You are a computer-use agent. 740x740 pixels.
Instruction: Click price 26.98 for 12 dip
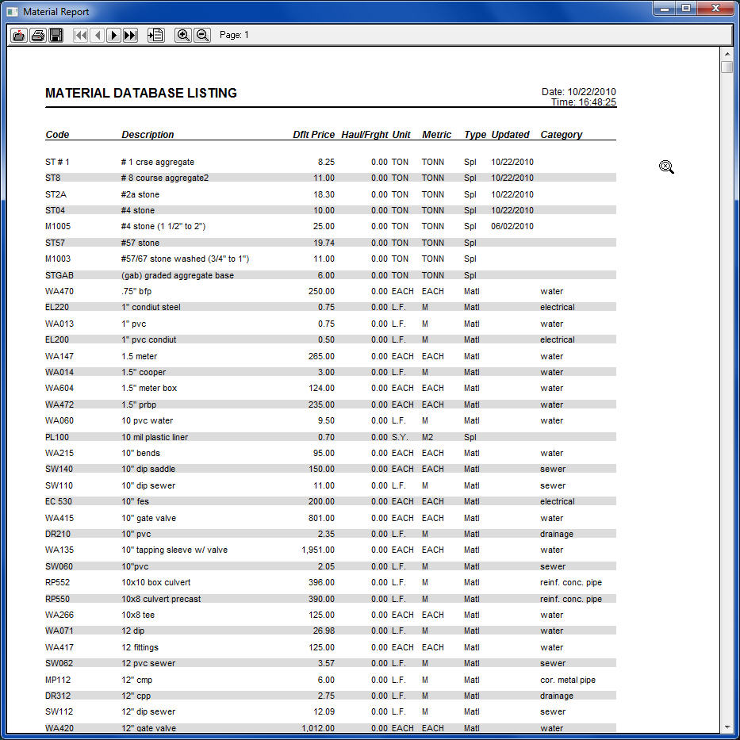point(324,631)
